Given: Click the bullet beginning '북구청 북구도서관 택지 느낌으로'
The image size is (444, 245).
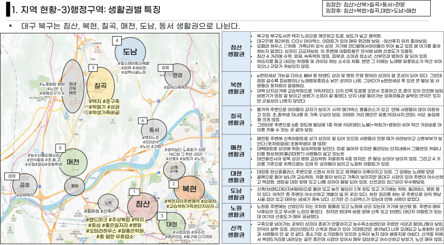Looking at the screenshot, I should click(x=319, y=36).
